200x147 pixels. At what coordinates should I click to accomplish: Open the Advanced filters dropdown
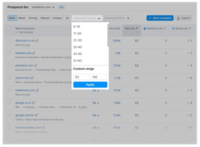[117, 18]
